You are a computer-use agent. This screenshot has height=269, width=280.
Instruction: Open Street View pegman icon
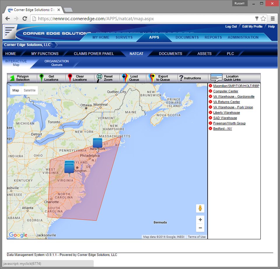pos(200,208)
